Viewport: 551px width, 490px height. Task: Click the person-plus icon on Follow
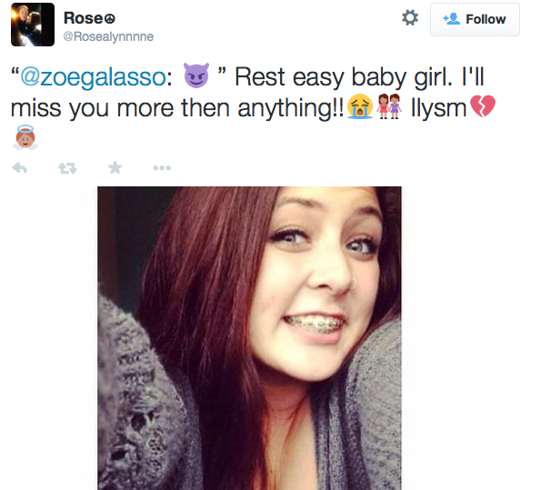click(451, 18)
